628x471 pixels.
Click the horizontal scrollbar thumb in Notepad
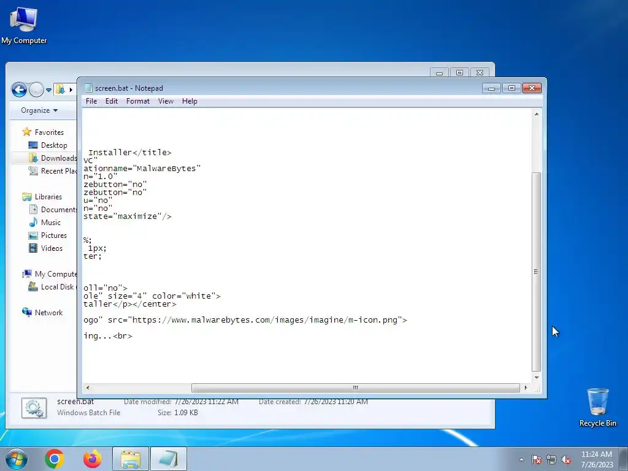pos(355,388)
